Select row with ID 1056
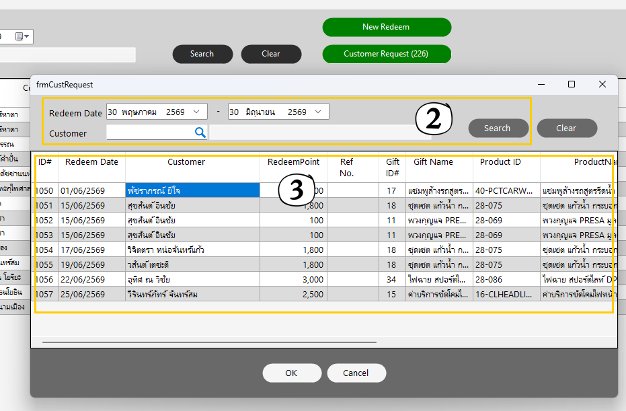This screenshot has height=411, width=626. click(x=324, y=279)
